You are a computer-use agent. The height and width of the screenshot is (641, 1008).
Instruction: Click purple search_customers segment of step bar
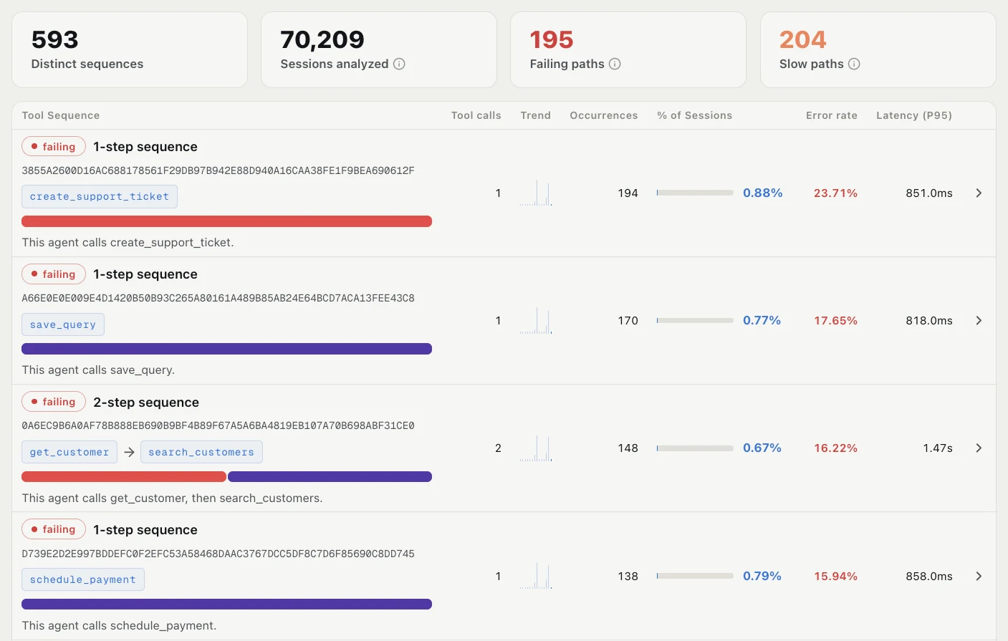click(x=330, y=476)
